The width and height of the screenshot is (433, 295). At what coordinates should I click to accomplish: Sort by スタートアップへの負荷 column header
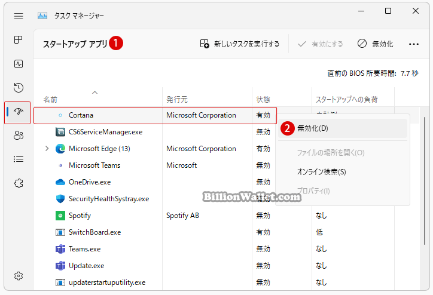(x=346, y=100)
